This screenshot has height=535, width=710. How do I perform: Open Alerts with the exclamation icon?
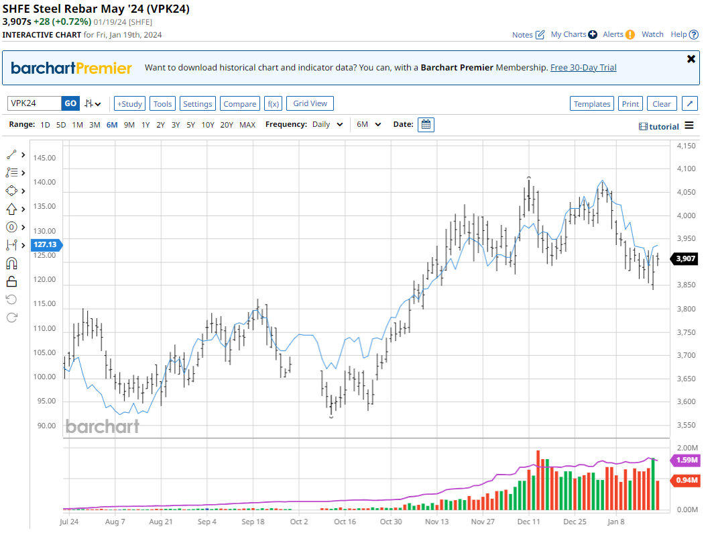(630, 35)
